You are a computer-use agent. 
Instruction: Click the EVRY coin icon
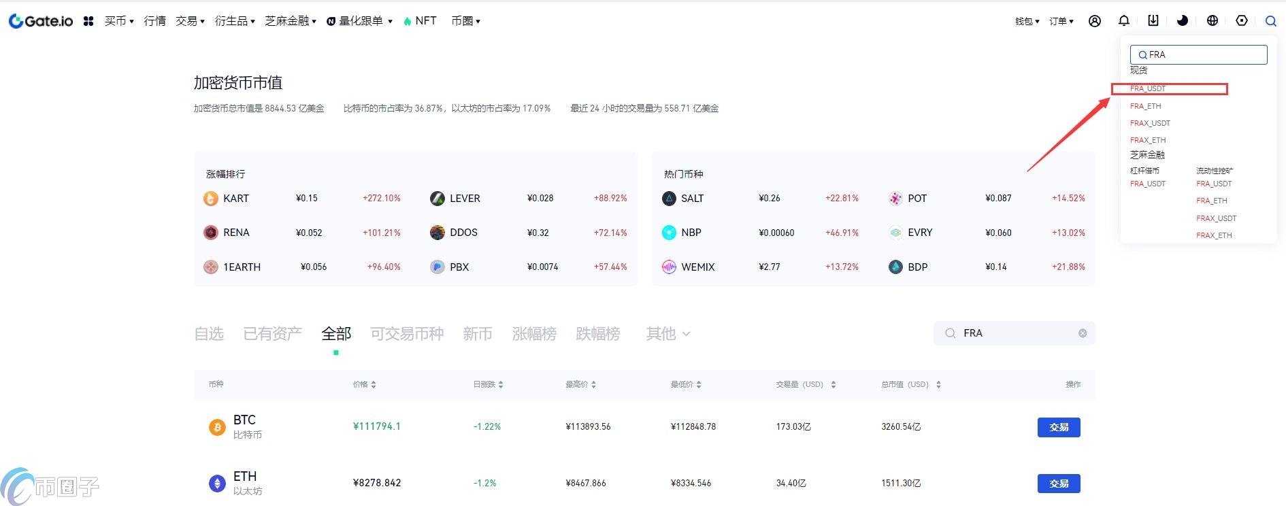(896, 233)
